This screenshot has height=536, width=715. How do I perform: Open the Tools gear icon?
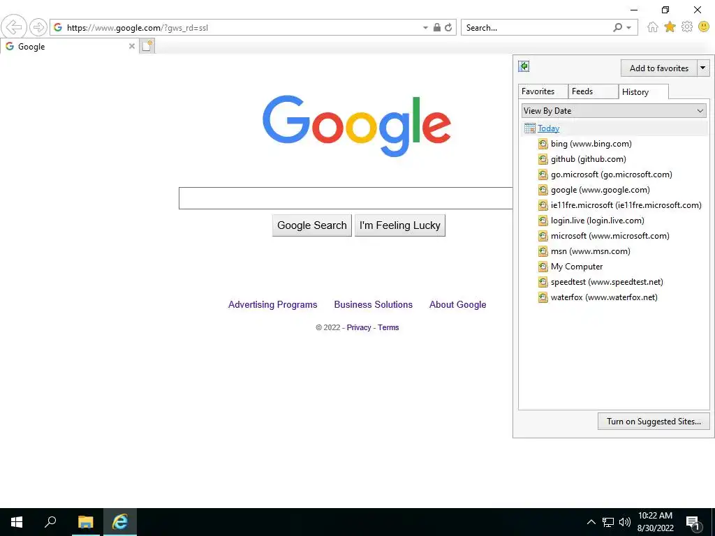(x=687, y=27)
